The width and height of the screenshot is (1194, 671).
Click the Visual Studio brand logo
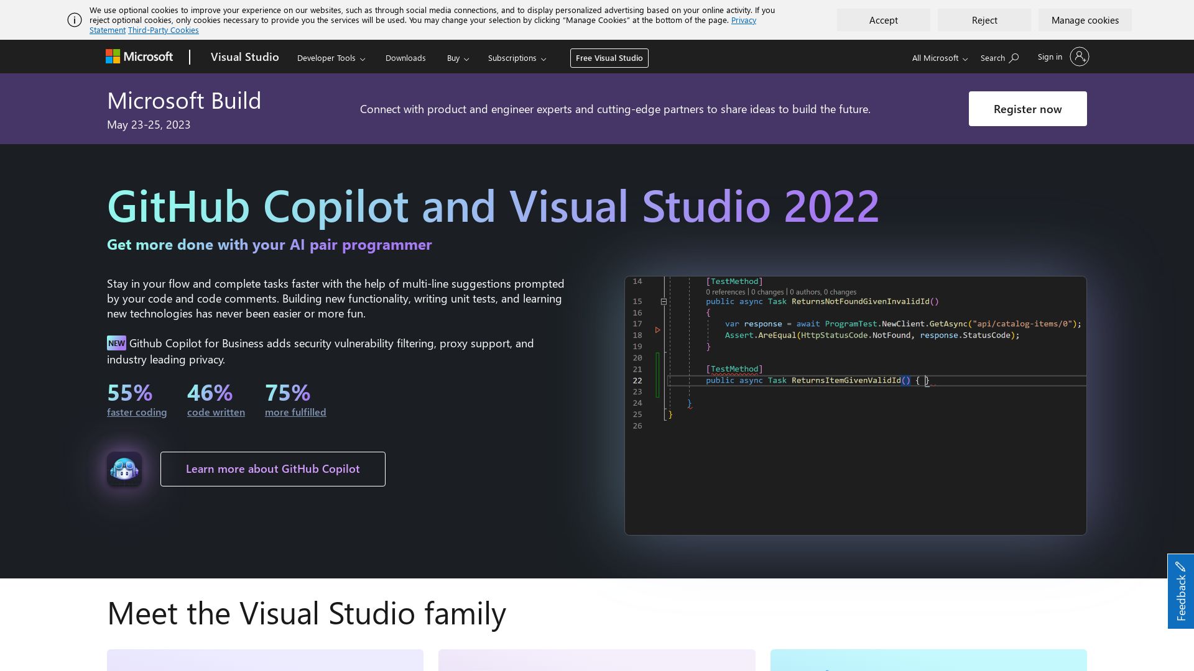point(244,57)
